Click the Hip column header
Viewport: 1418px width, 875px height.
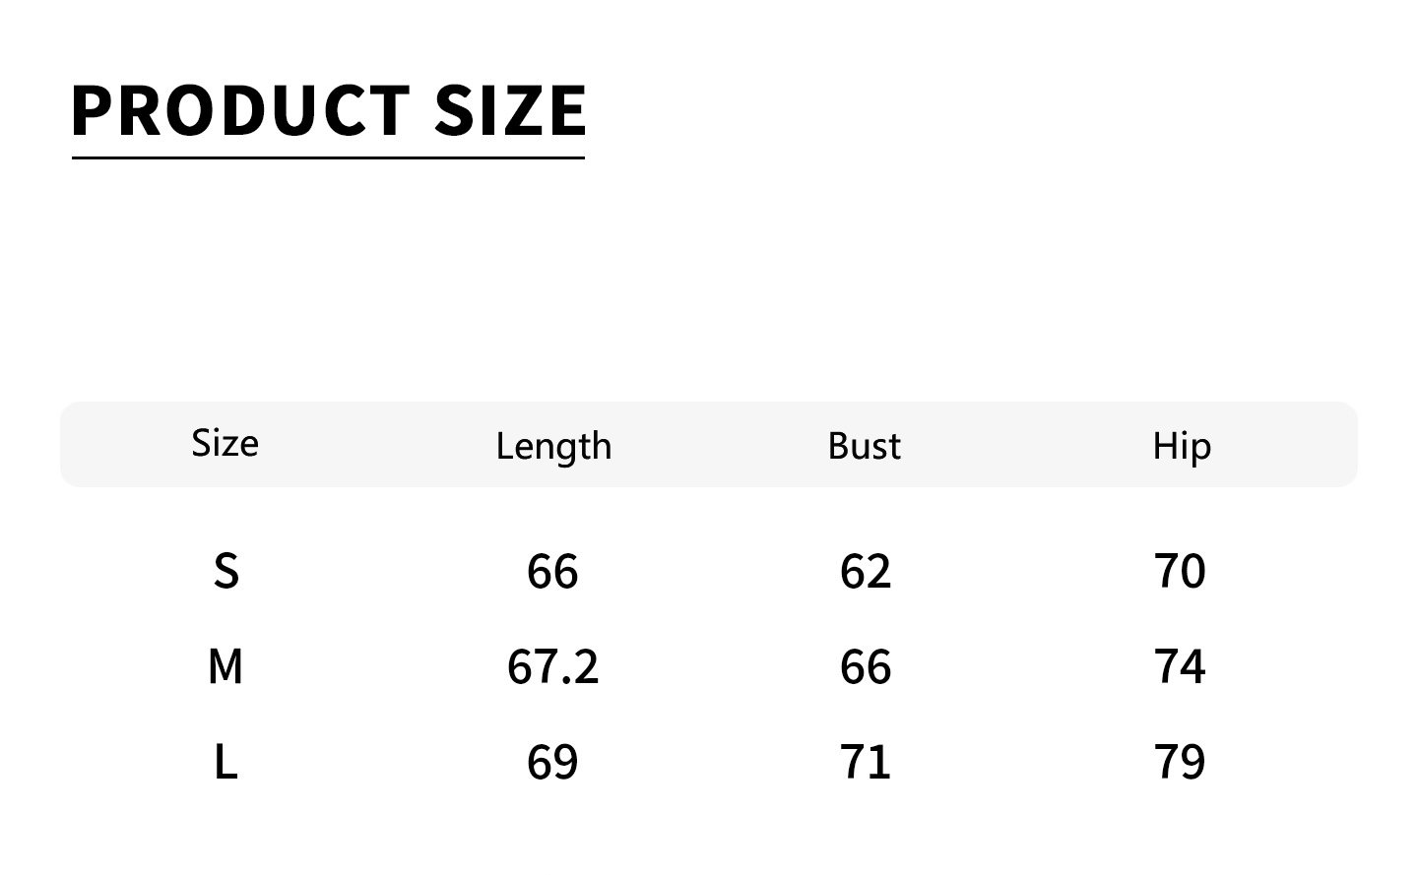1182,446
